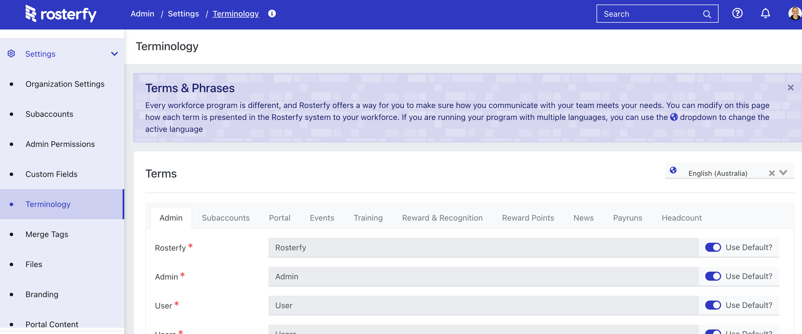Switch to the Subaccounts tab
The image size is (802, 334).
click(226, 218)
